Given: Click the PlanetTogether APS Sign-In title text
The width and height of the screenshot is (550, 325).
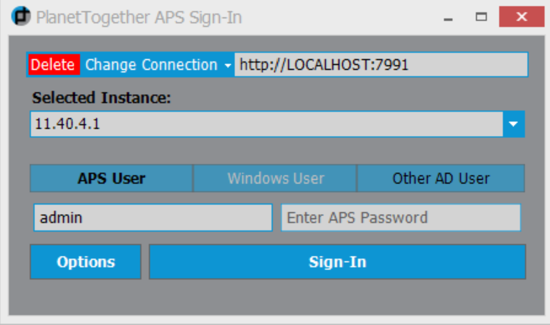Looking at the screenshot, I should coord(139,18).
